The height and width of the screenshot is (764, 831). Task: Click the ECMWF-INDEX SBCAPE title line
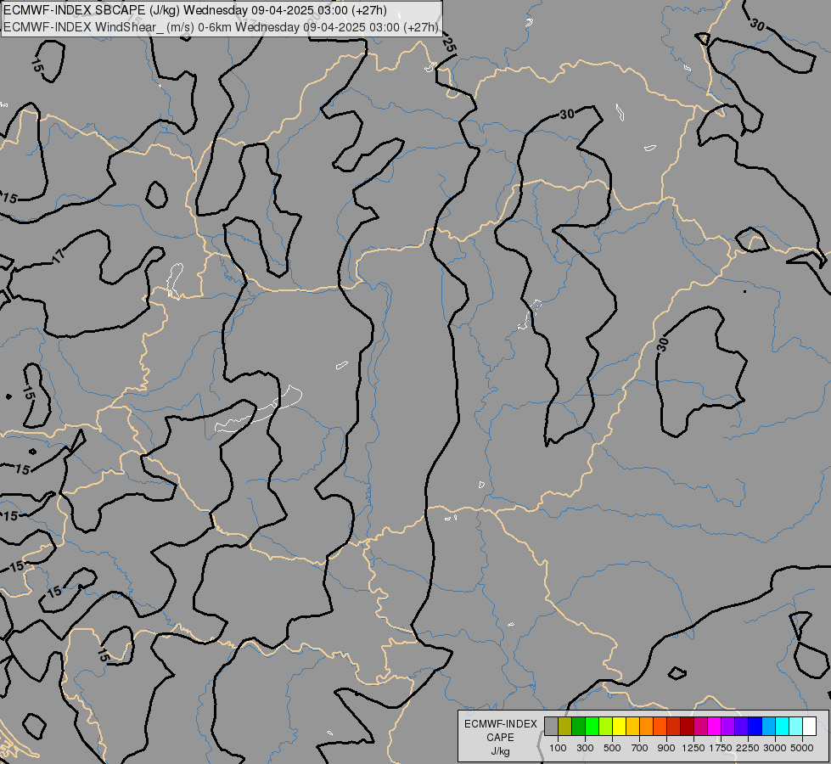pos(195,10)
